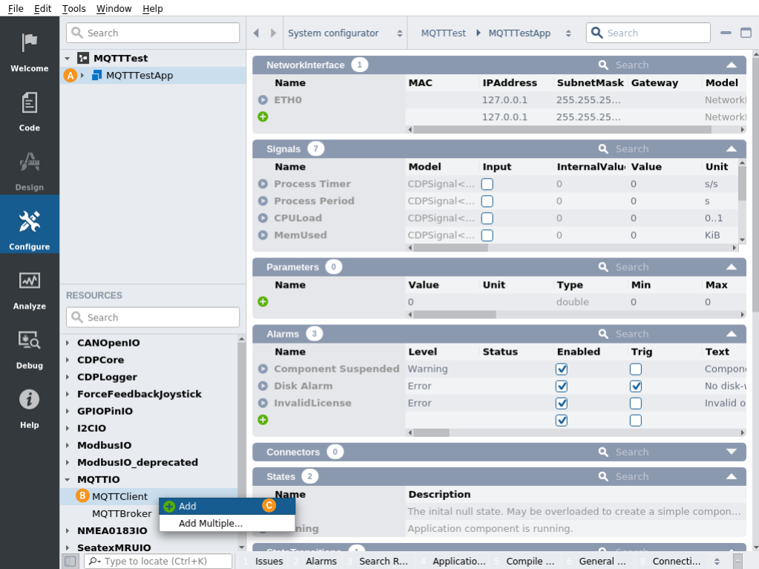Viewport: 759px width, 569px height.
Task: Click the Resources search field
Action: click(153, 318)
